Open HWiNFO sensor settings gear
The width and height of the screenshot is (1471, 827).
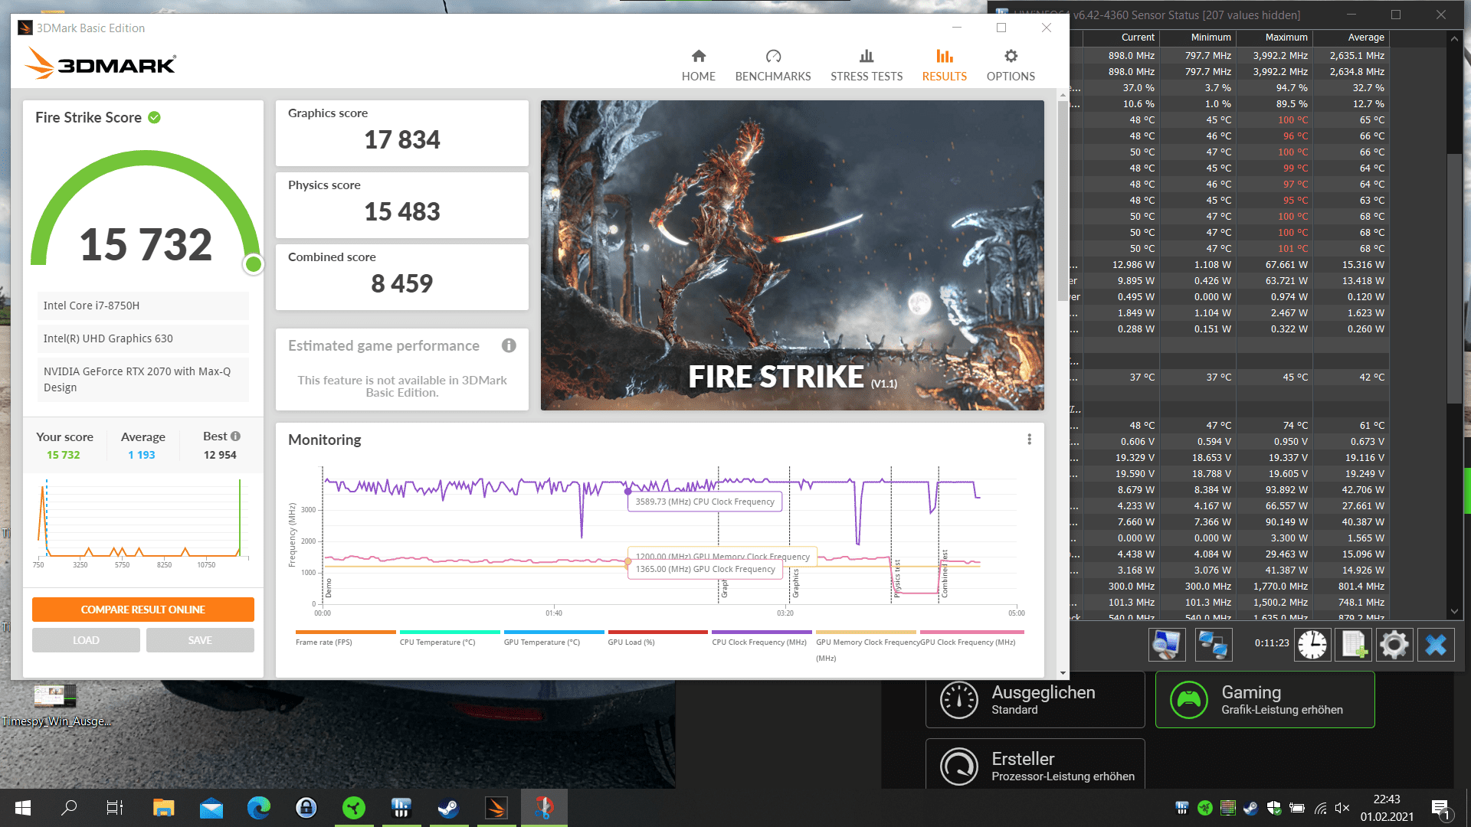(1394, 644)
